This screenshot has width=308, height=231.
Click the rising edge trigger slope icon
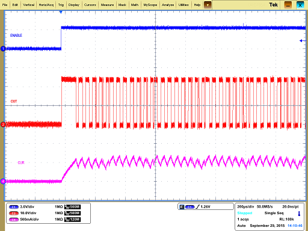pos(197,207)
